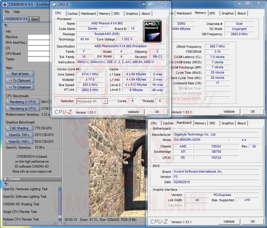Click OK in the Mainboard CPU-Z window
Image resolution: width=267 pixels, height=228 pixels.
(x=253, y=222)
